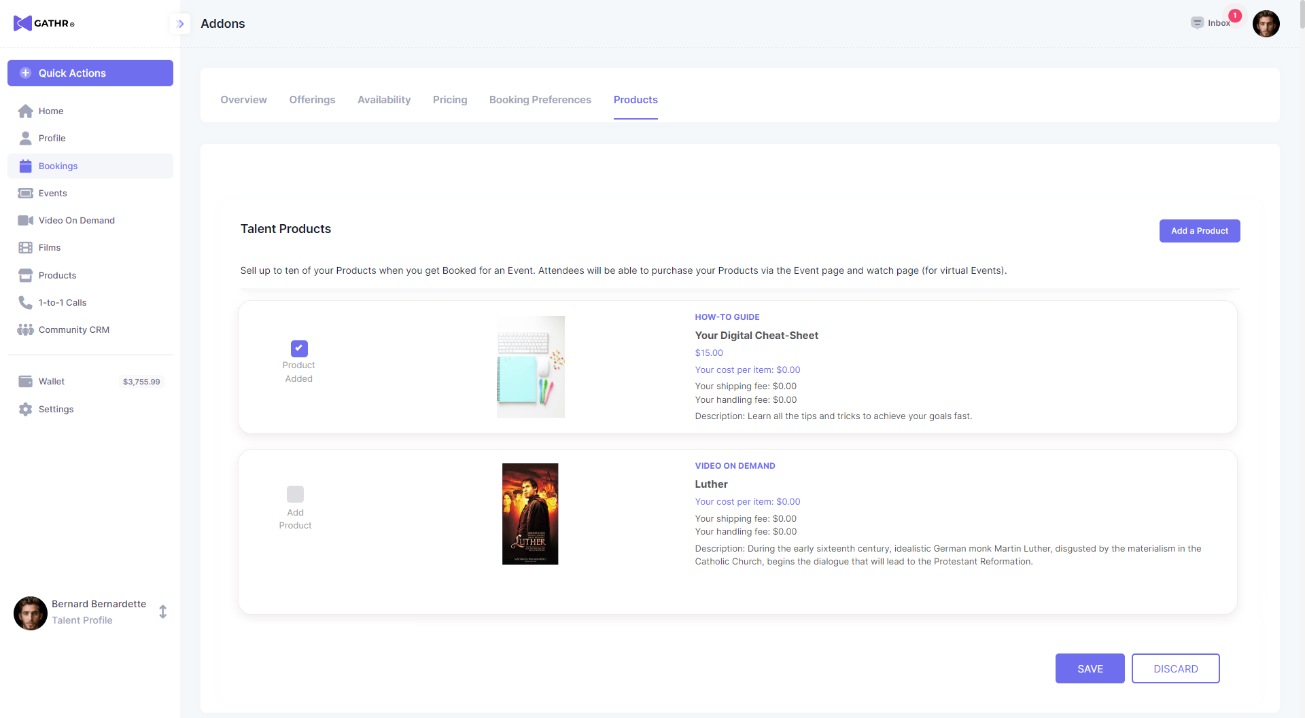Uncheck the Product Added checkbox
The height and width of the screenshot is (718, 1305).
pos(299,348)
